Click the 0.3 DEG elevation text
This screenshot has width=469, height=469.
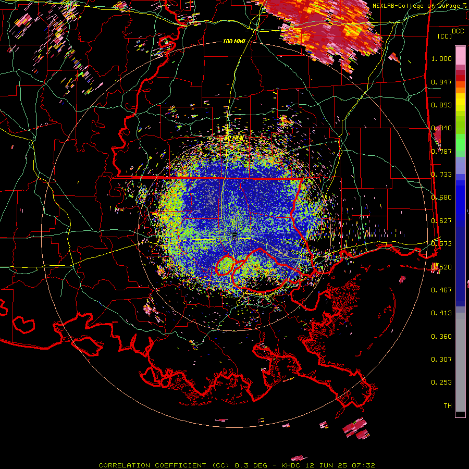point(252,465)
